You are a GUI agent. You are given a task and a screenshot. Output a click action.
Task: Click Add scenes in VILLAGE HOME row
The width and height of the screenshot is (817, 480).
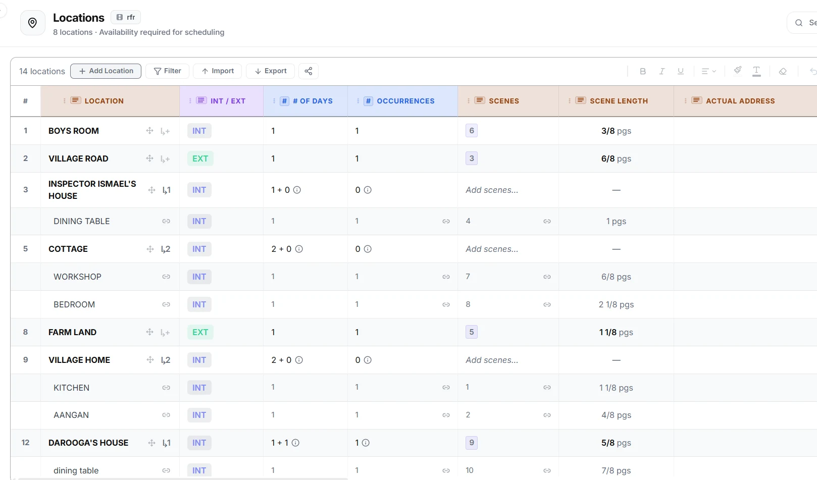click(x=492, y=360)
